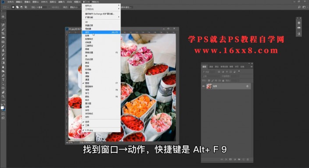Open the layer blend mode dropdown
This screenshot has height=168, width=309.
[x=211, y=76]
